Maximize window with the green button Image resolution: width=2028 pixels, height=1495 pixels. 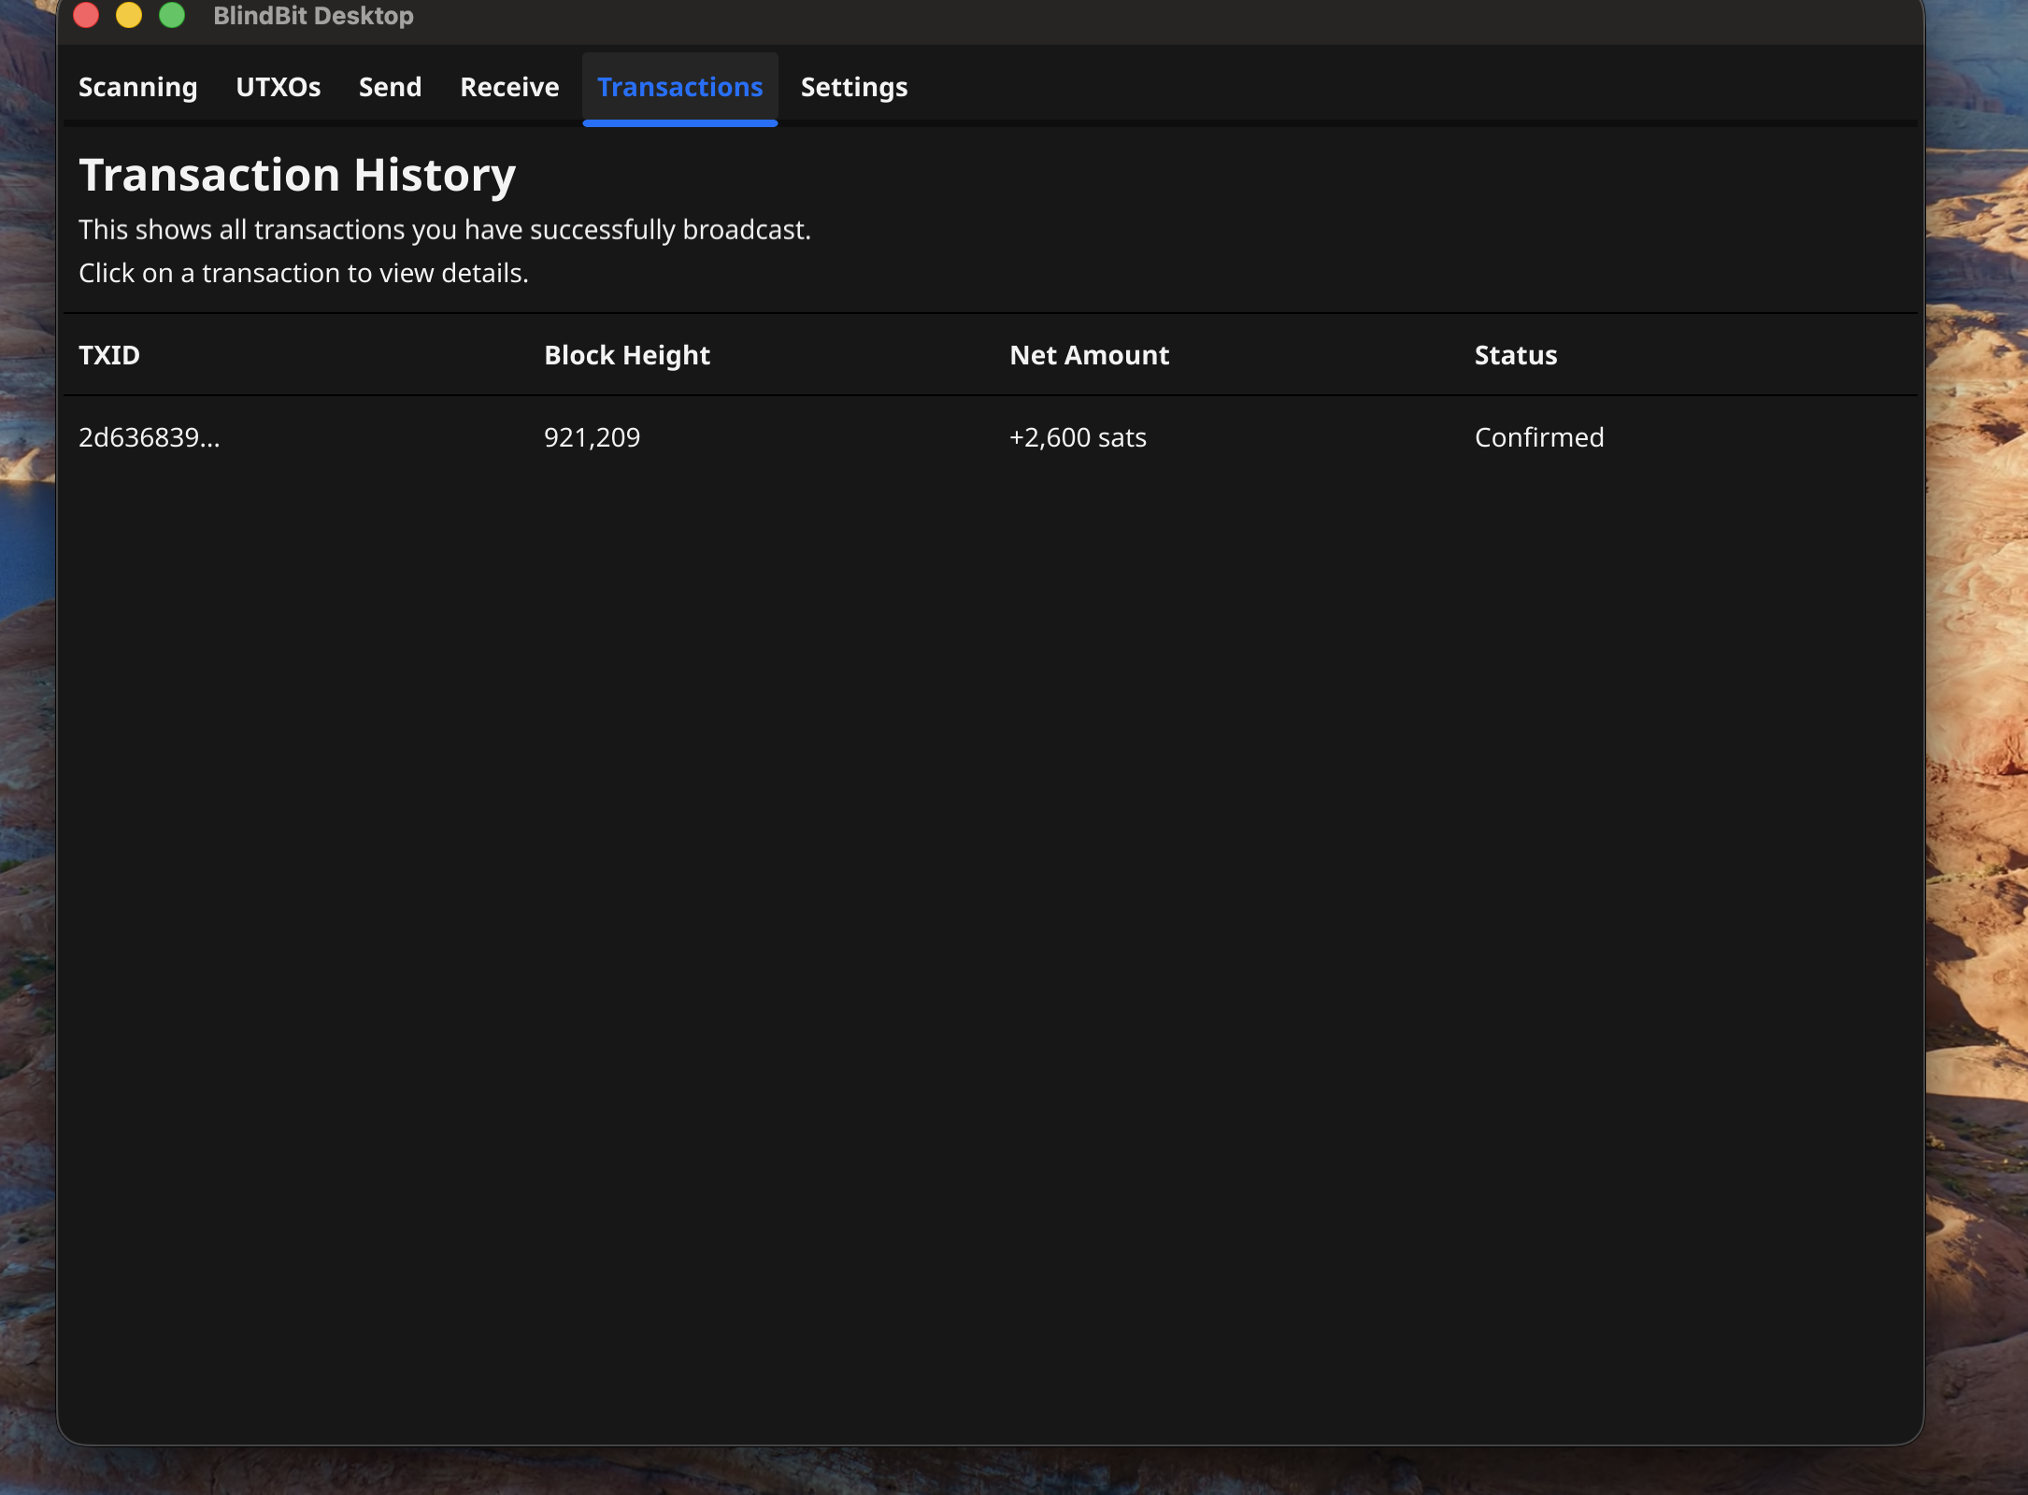click(x=172, y=15)
